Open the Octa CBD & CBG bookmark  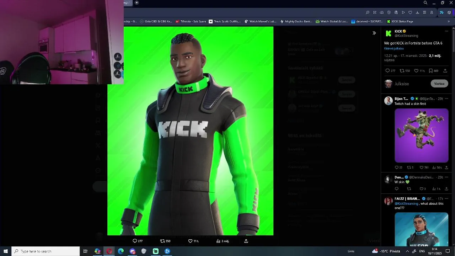tap(156, 21)
